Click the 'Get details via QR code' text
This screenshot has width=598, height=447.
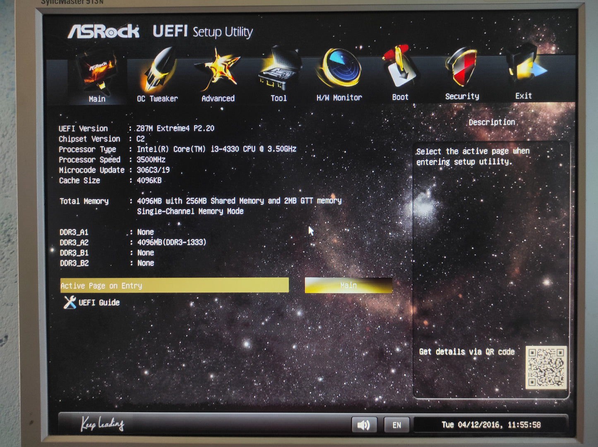[467, 352]
